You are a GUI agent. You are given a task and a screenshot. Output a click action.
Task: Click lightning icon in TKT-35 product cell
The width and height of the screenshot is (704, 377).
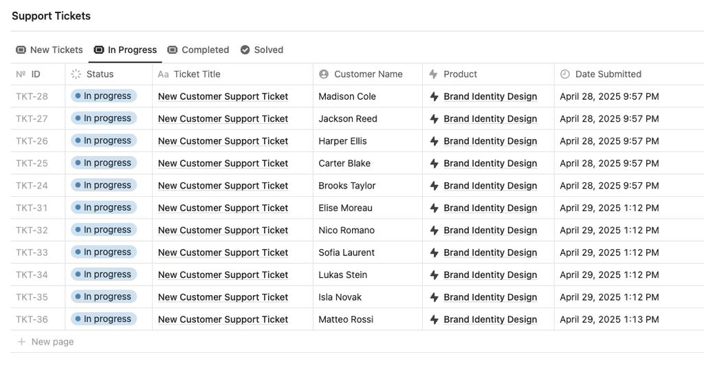pyautogui.click(x=434, y=297)
